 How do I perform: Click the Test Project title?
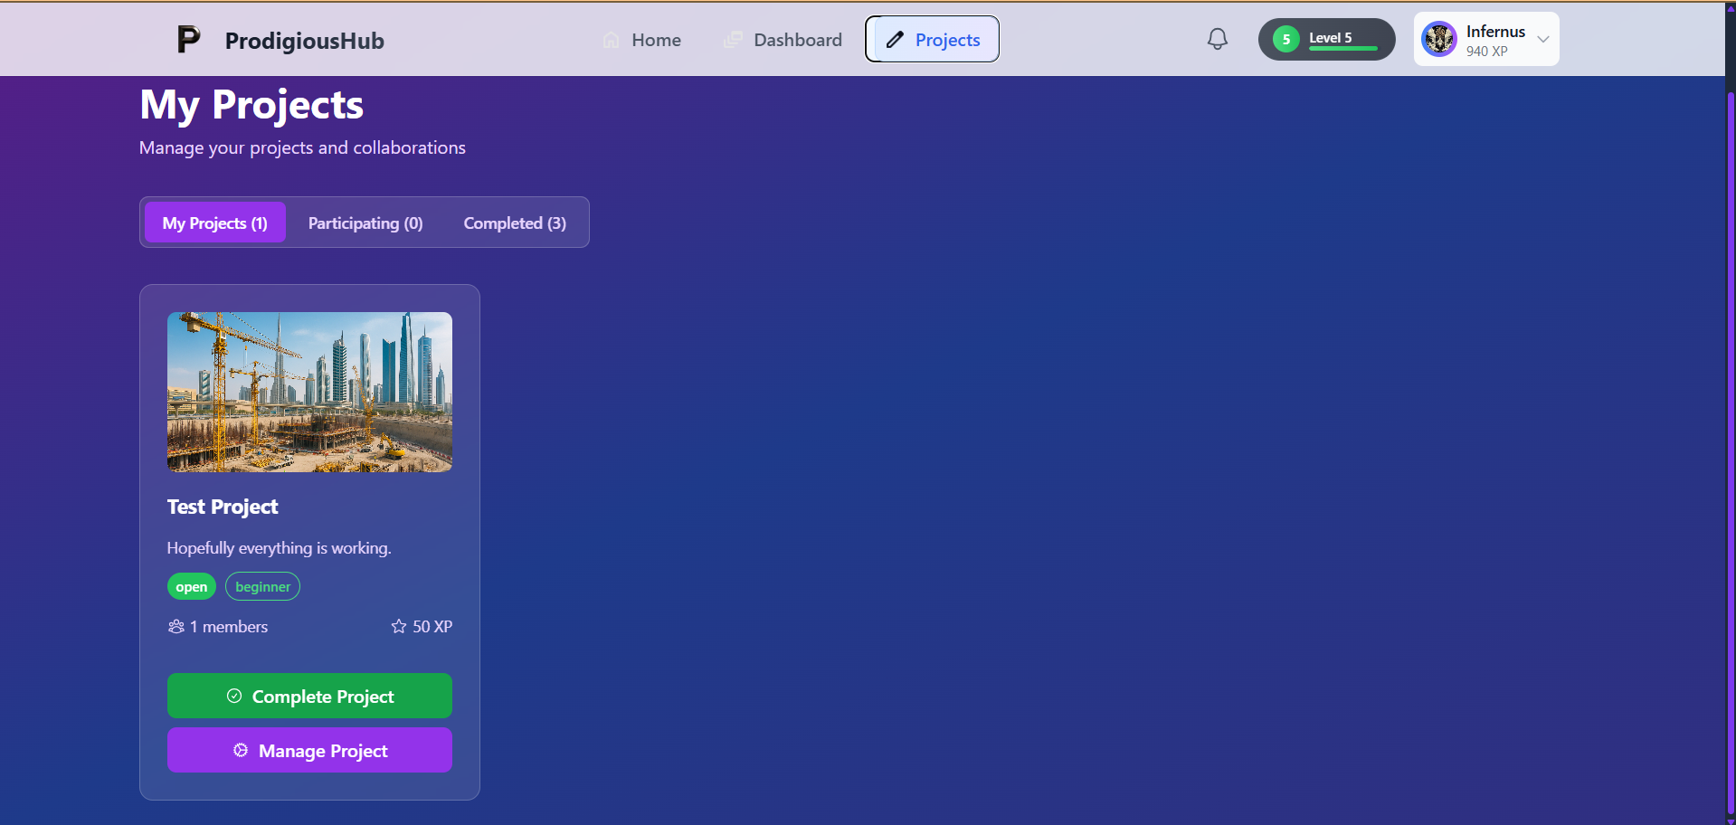coord(223,507)
